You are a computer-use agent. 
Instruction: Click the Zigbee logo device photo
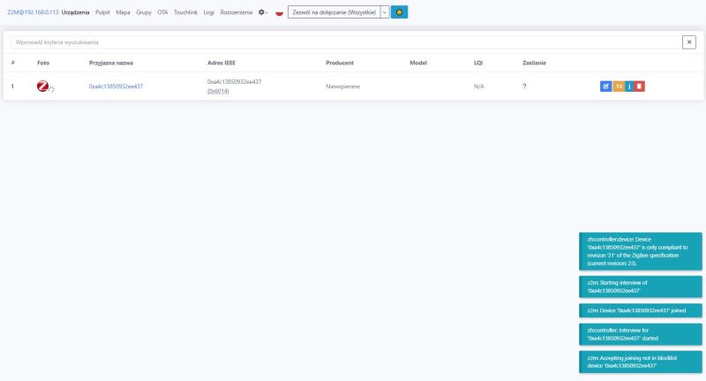[42, 86]
